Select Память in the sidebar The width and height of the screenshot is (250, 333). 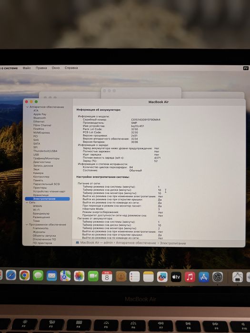click(38, 180)
